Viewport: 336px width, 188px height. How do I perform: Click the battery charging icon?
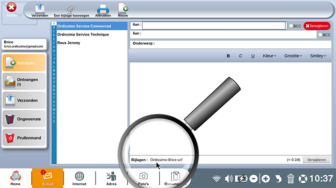click(x=241, y=179)
